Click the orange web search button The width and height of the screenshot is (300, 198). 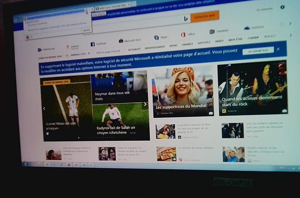coord(205,16)
